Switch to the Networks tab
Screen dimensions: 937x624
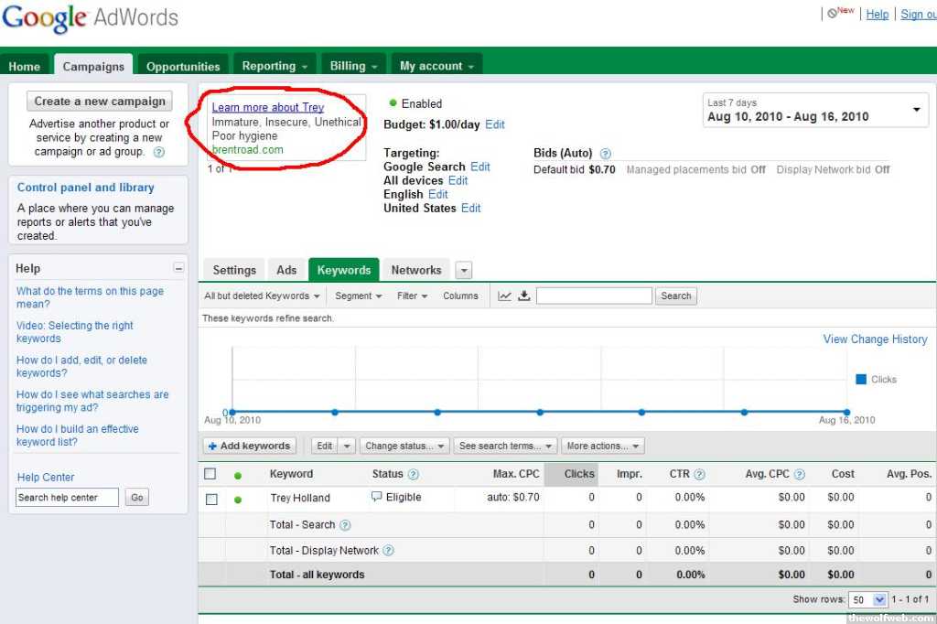pos(415,270)
